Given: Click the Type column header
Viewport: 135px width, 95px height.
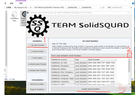Looking at the screenshot, I should (81, 60).
